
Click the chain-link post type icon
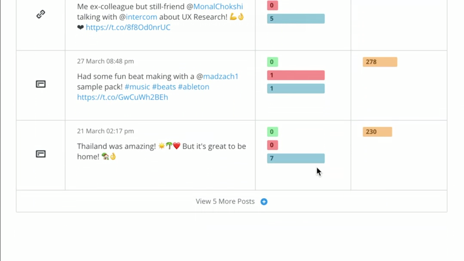(41, 14)
